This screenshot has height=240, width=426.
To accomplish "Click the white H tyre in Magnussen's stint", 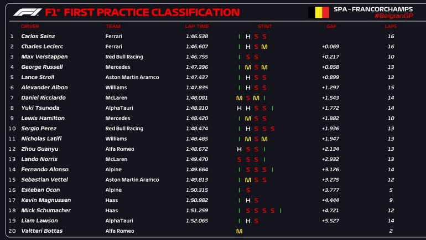I will click(248, 201).
